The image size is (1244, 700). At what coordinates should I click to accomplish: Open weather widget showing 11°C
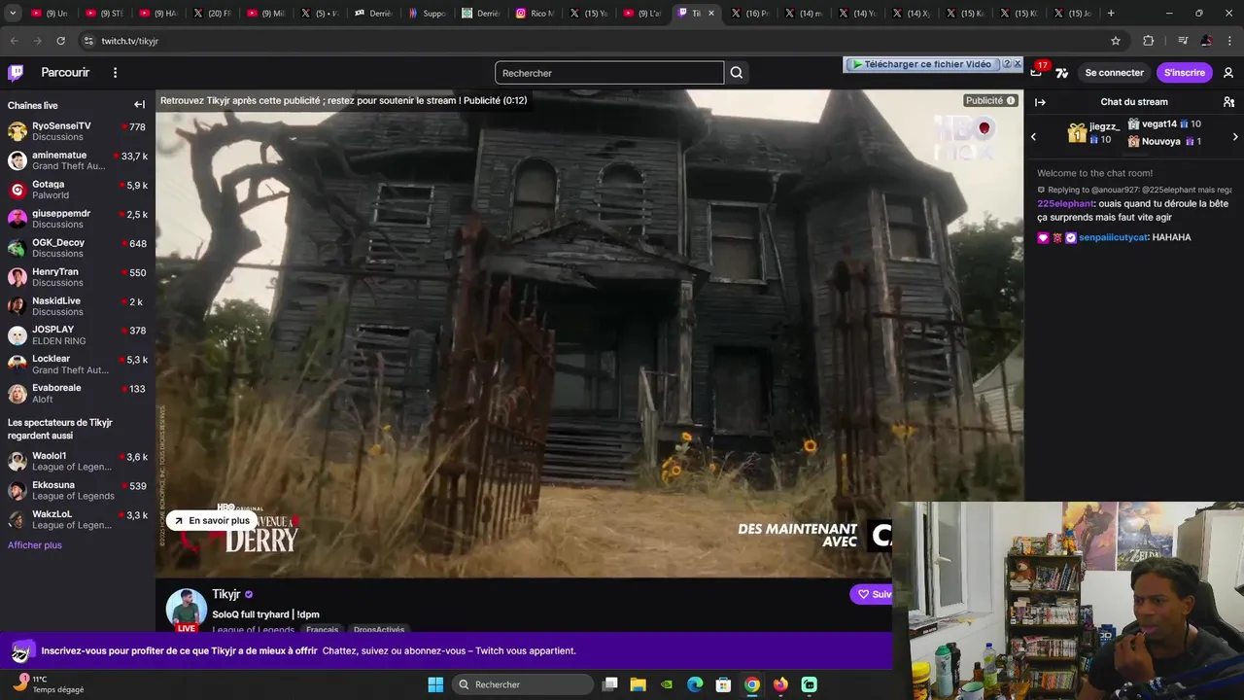coord(47,684)
